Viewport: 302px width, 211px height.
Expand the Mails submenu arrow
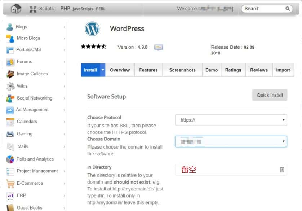[65, 147]
